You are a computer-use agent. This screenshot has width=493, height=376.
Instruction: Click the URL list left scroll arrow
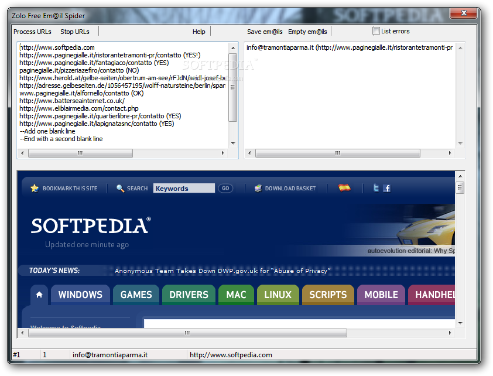(22, 153)
